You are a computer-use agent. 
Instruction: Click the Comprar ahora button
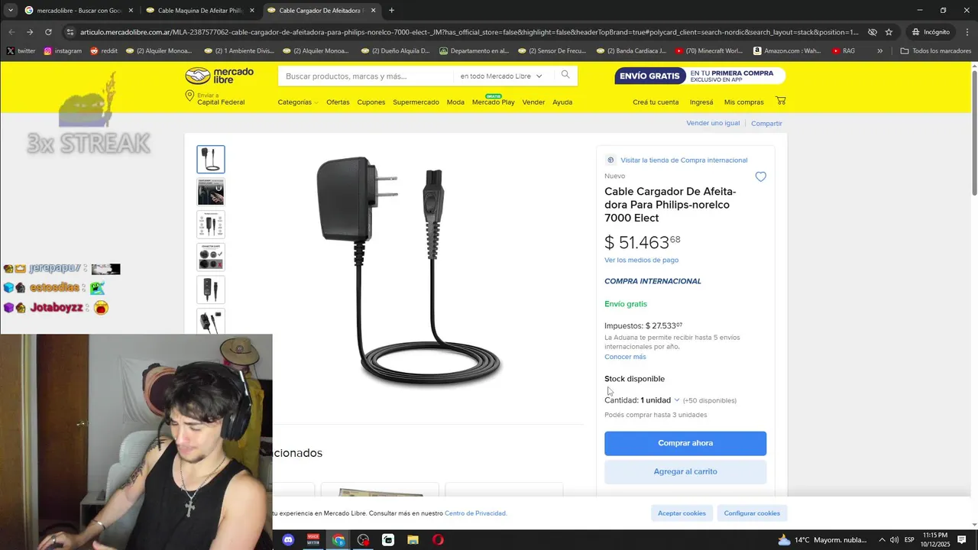click(685, 443)
